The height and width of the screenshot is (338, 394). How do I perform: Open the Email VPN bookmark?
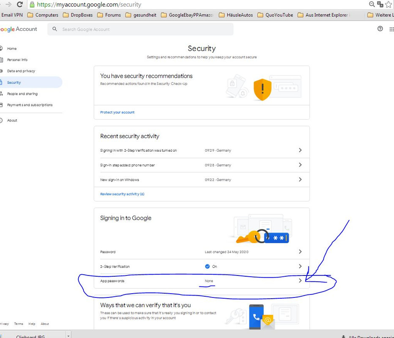coord(12,15)
